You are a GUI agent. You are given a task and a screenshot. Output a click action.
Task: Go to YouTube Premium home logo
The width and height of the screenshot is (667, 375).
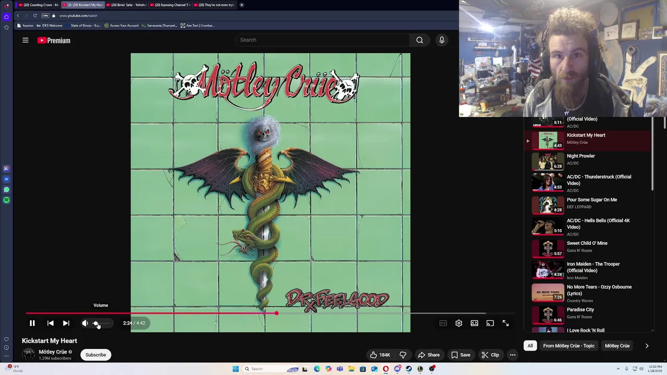coord(54,40)
